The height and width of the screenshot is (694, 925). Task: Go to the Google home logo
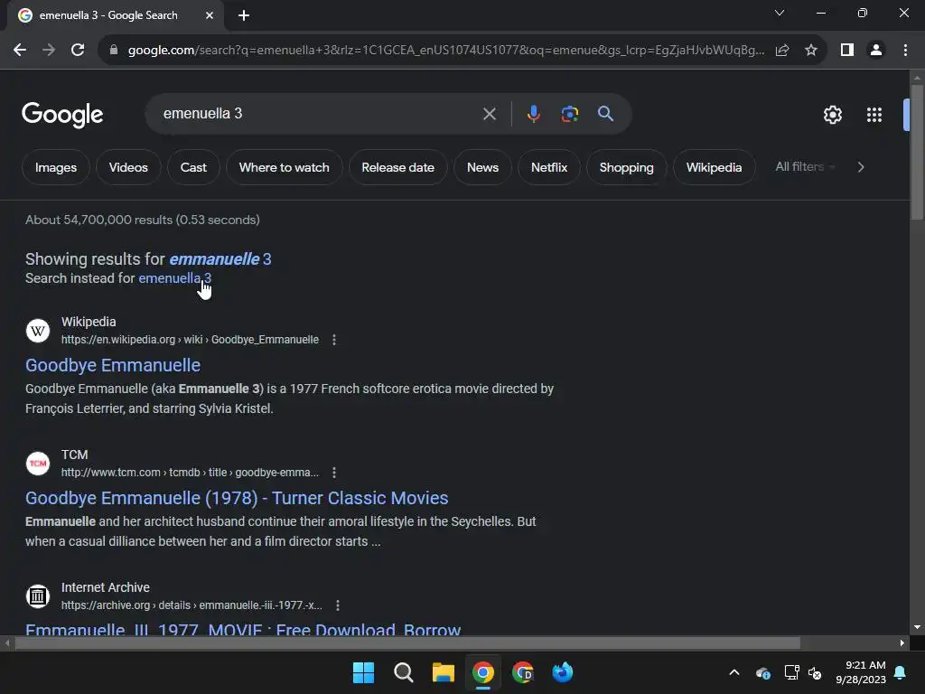[62, 115]
